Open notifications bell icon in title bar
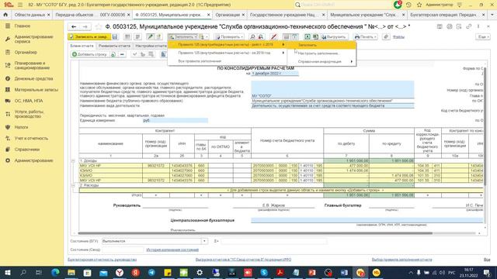This screenshot has height=279, width=497. (398, 5)
